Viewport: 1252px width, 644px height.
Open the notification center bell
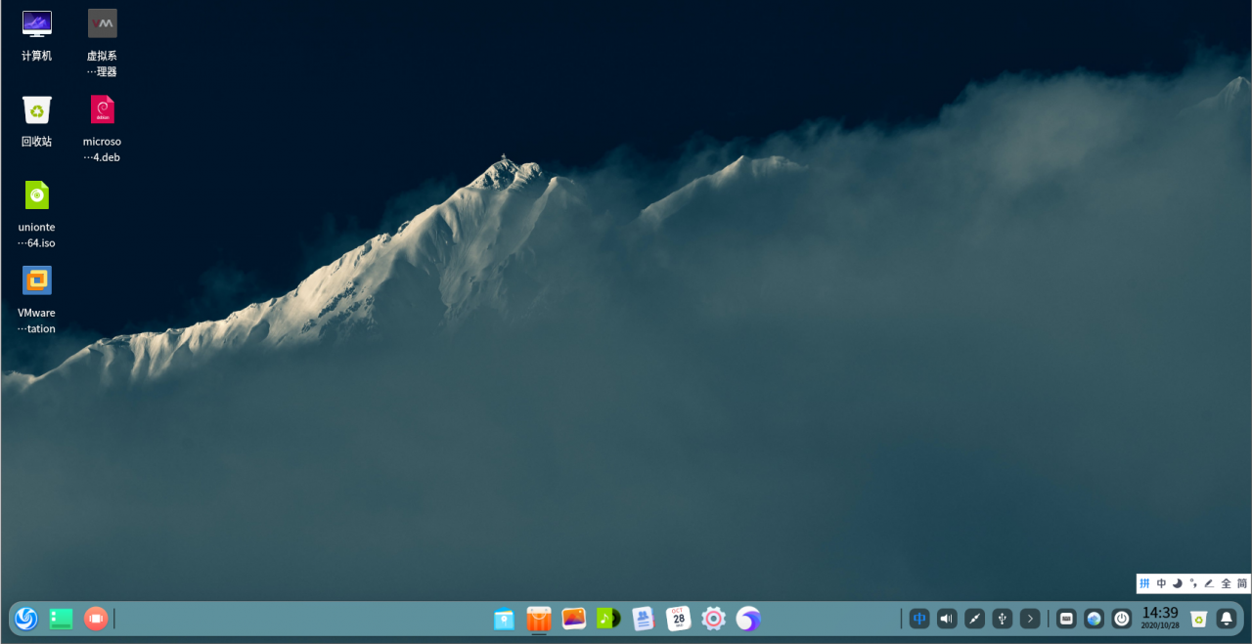click(x=1226, y=619)
